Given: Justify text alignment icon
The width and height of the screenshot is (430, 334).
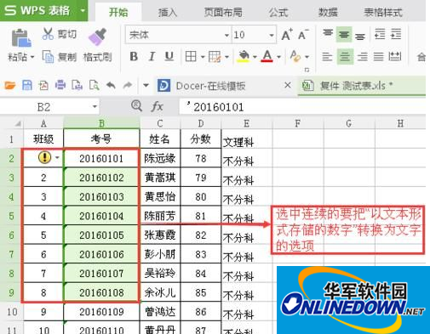Looking at the screenshot, I should 378,56.
